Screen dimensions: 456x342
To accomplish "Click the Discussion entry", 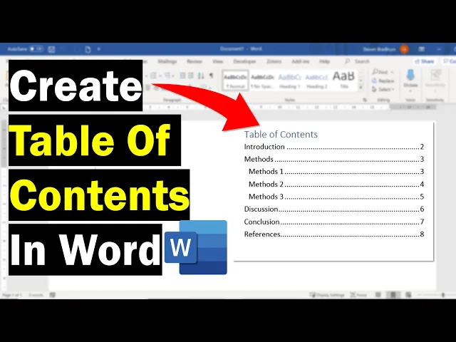I will click(334, 209).
